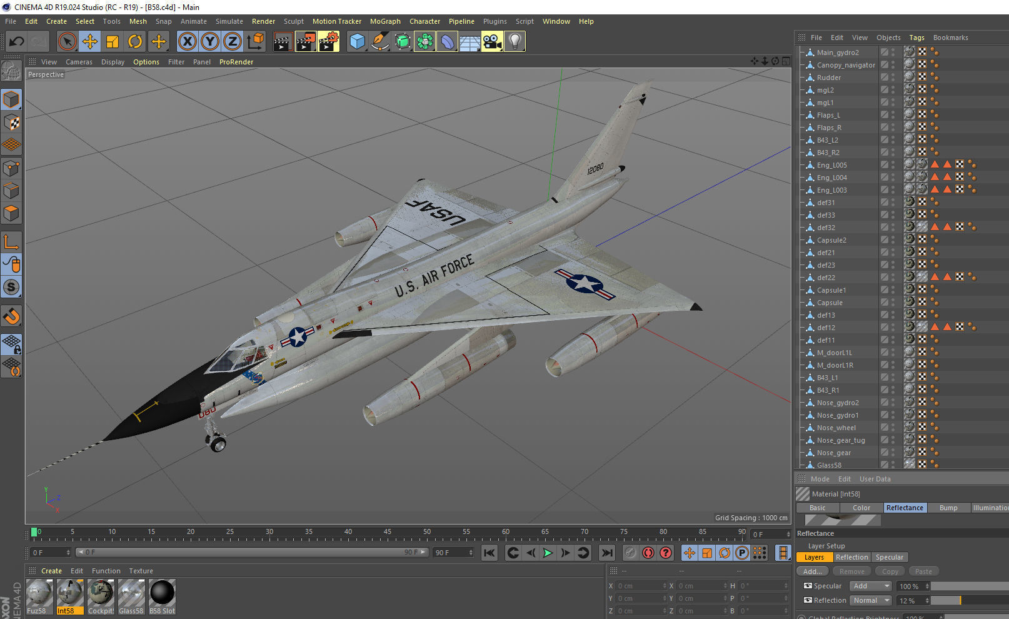Toggle Reflection layer visibility eye
1009x619 pixels.
coord(808,600)
